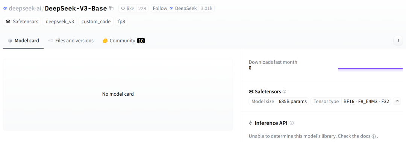This screenshot has width=406, height=142.
Task: Click the 228 likes count
Action: [x=142, y=8]
